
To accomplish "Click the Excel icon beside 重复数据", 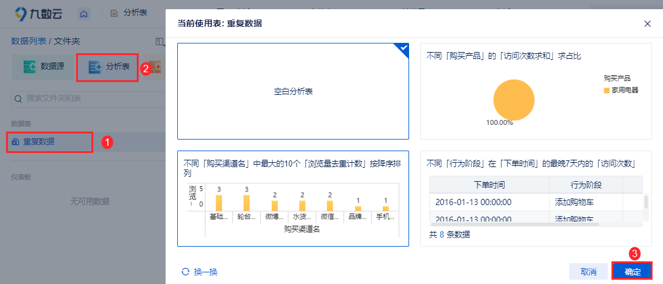I will pos(16,142).
